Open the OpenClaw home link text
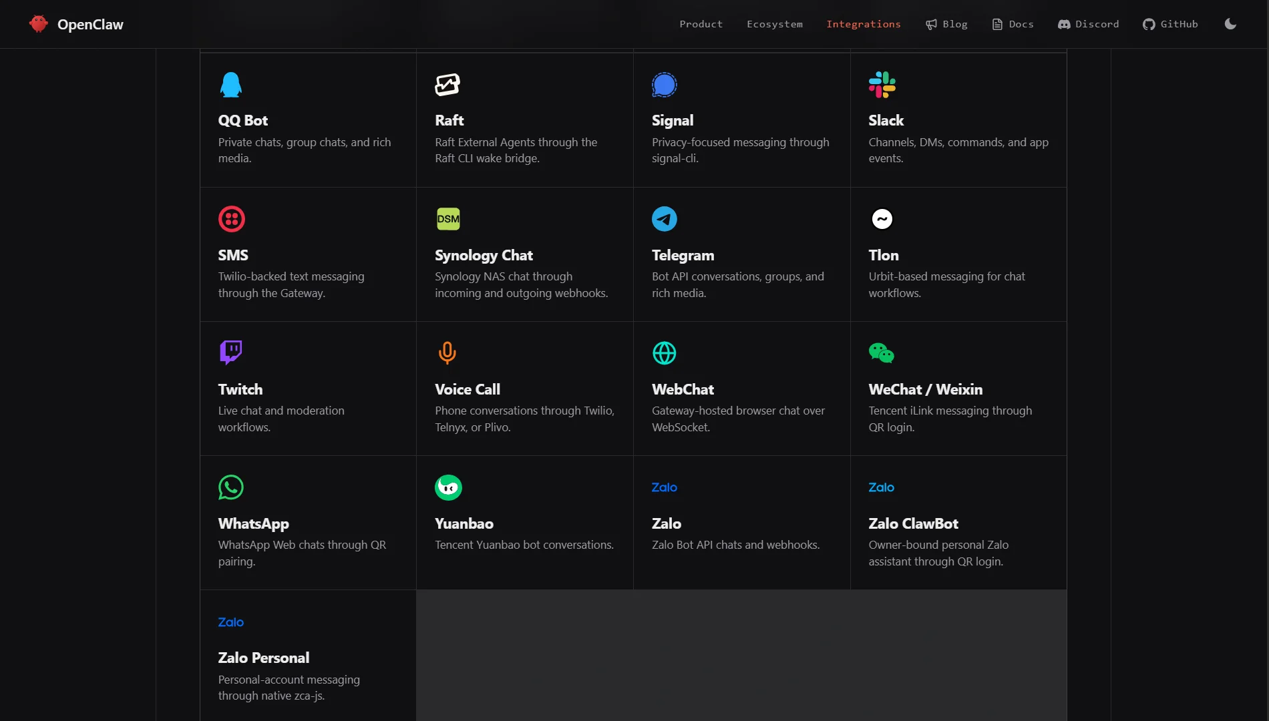The width and height of the screenshot is (1269, 721). click(90, 24)
